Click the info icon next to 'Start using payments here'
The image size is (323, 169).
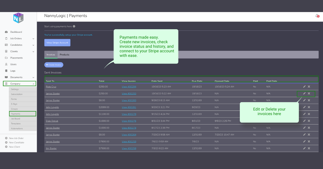(x=74, y=27)
